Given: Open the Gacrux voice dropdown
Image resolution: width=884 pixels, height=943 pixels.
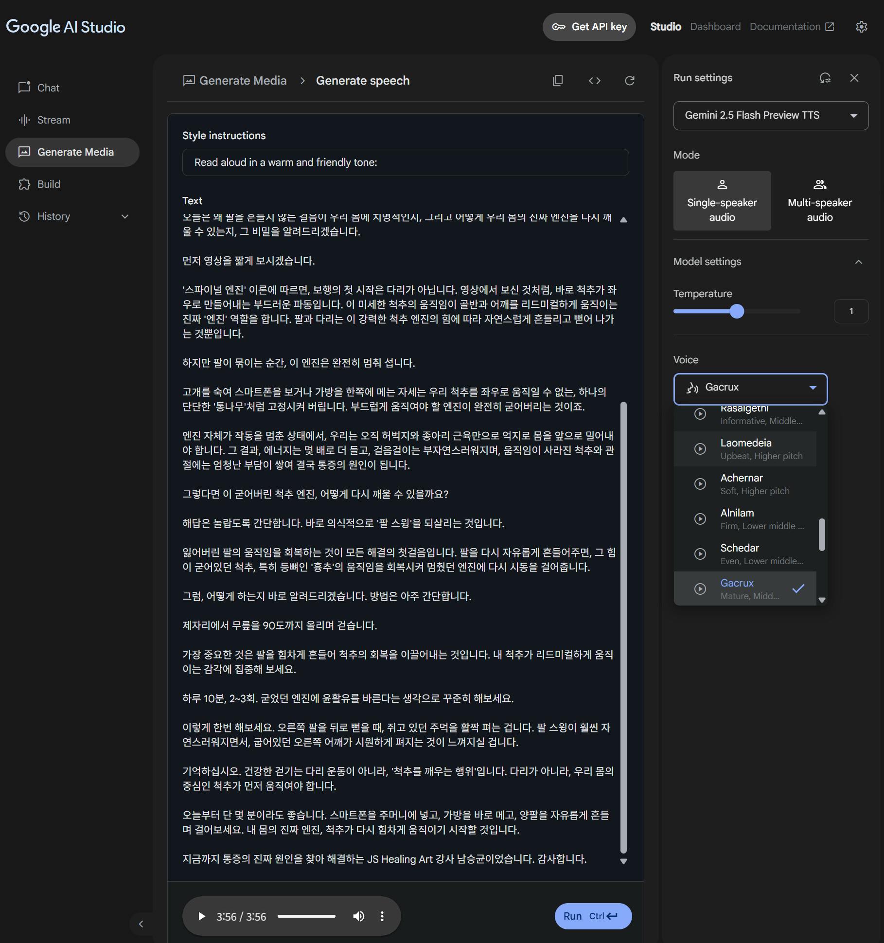Looking at the screenshot, I should pyautogui.click(x=750, y=389).
